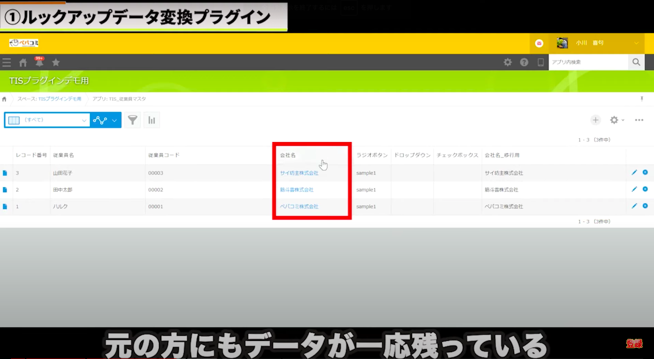Open the filter funnel icon
Viewport: 654px width, 359px height.
(x=133, y=120)
